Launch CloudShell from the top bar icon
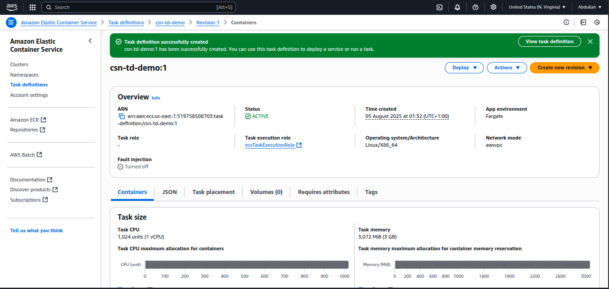609x289 pixels. (x=440, y=7)
